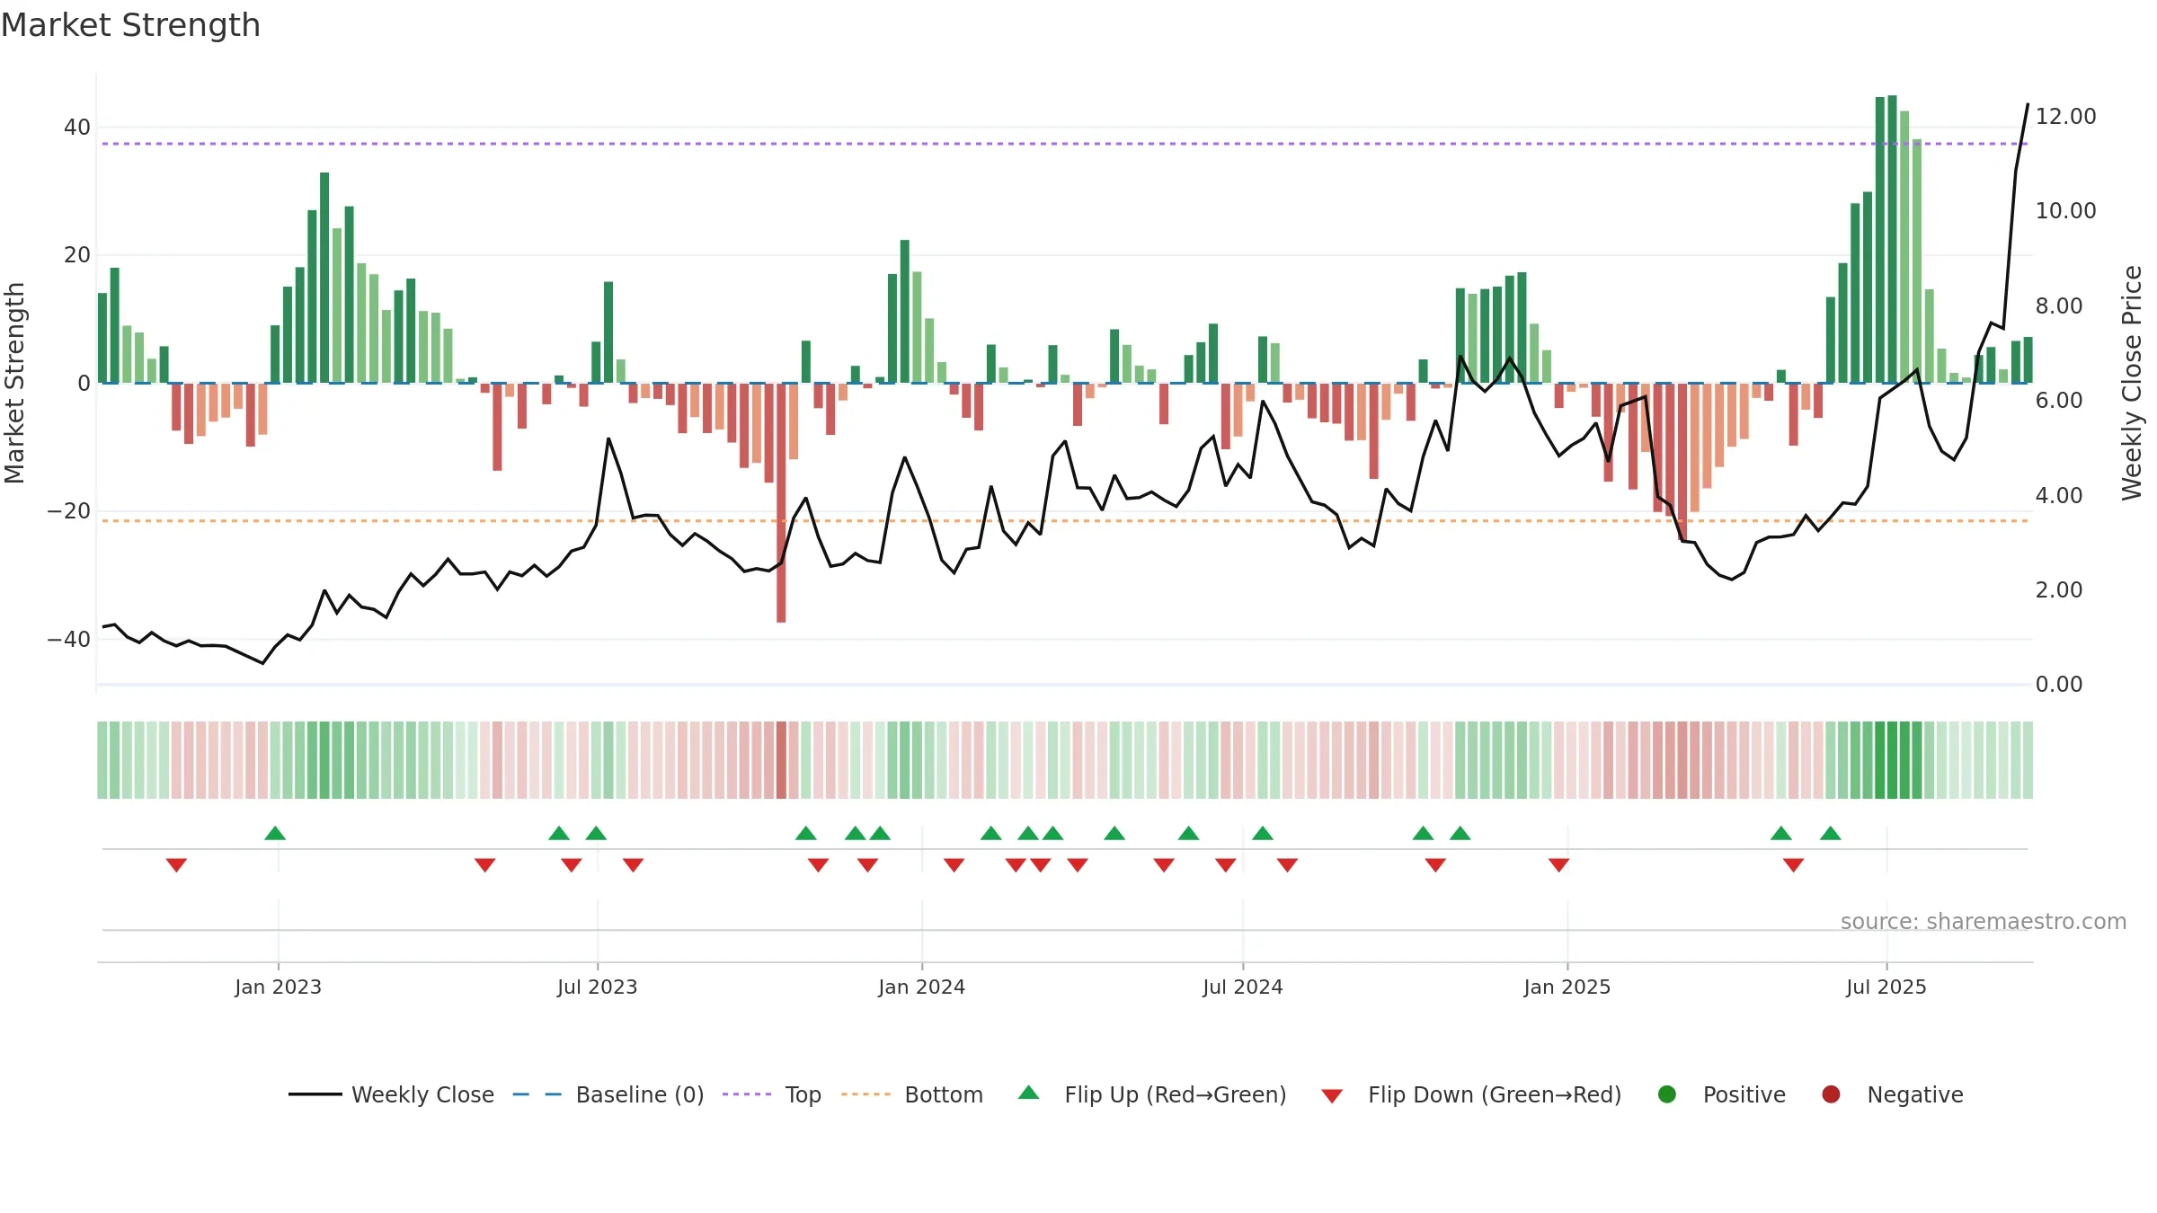Click the first flip down marker before Jan 2023

tap(176, 865)
